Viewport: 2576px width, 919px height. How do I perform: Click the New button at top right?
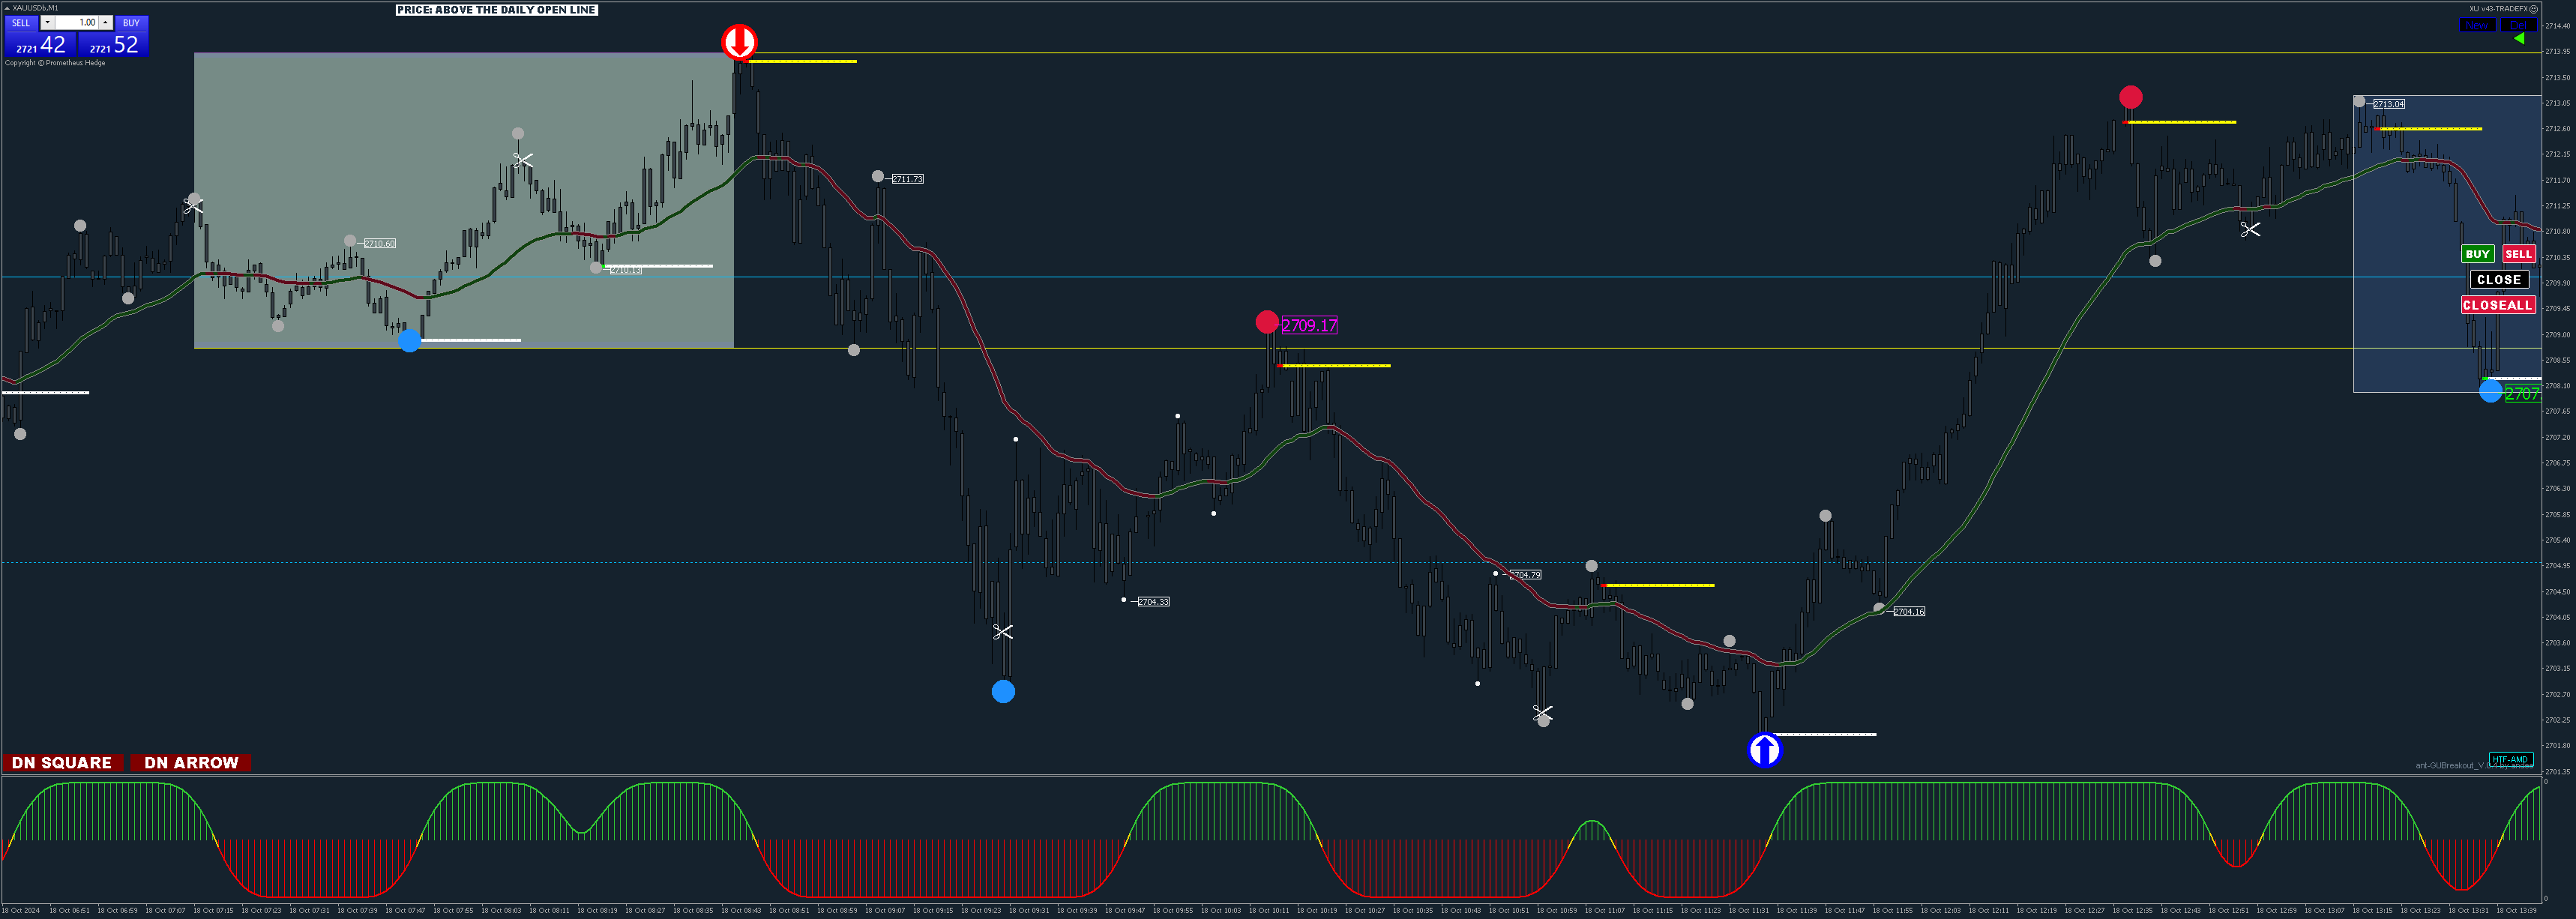[2476, 25]
